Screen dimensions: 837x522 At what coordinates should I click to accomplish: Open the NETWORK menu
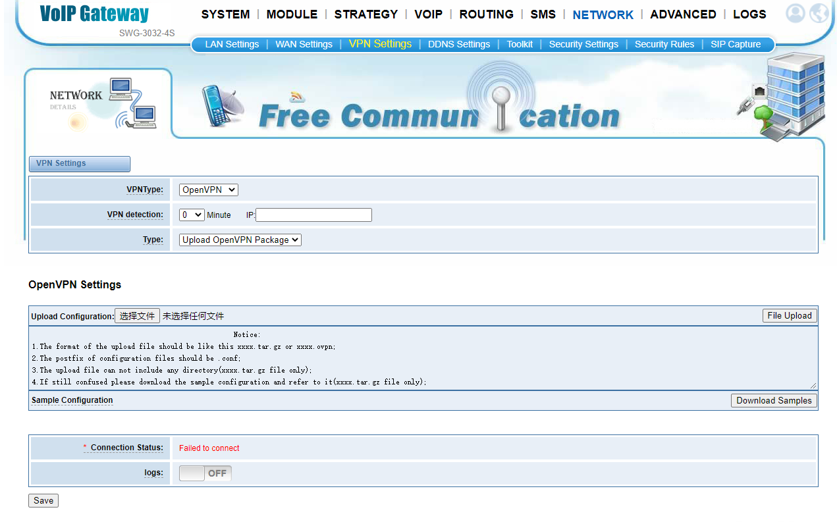pos(603,14)
